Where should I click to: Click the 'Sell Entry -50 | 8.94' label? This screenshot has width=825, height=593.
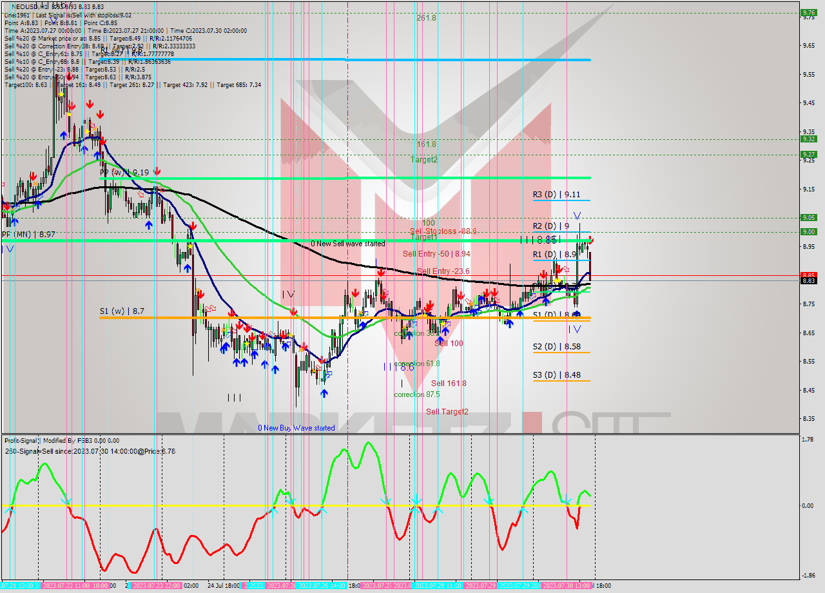click(x=436, y=254)
